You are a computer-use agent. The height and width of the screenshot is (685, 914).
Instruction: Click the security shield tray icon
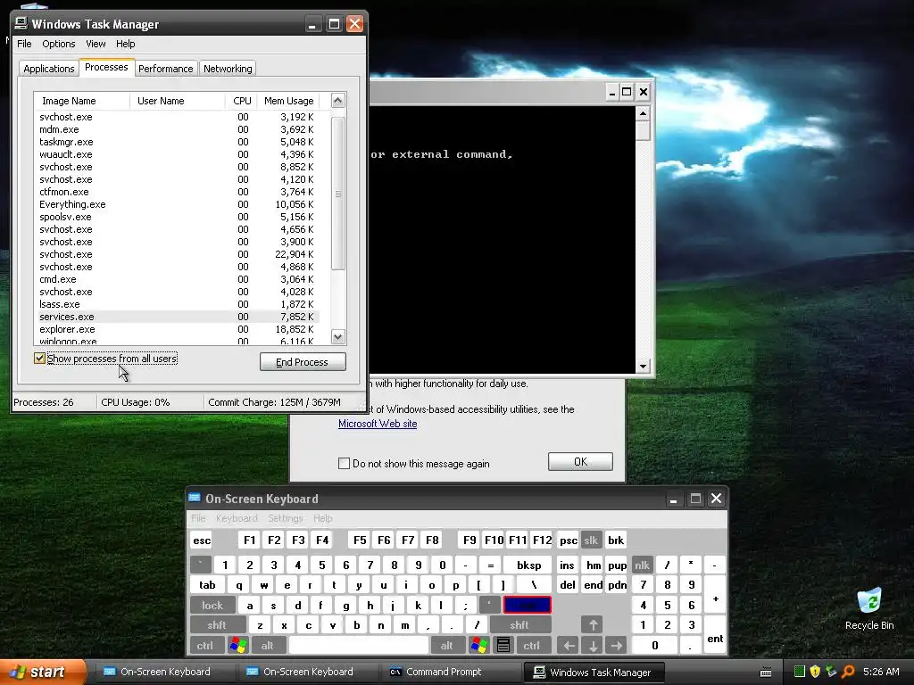pos(815,672)
